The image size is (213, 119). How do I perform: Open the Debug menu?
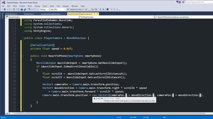point(37,6)
